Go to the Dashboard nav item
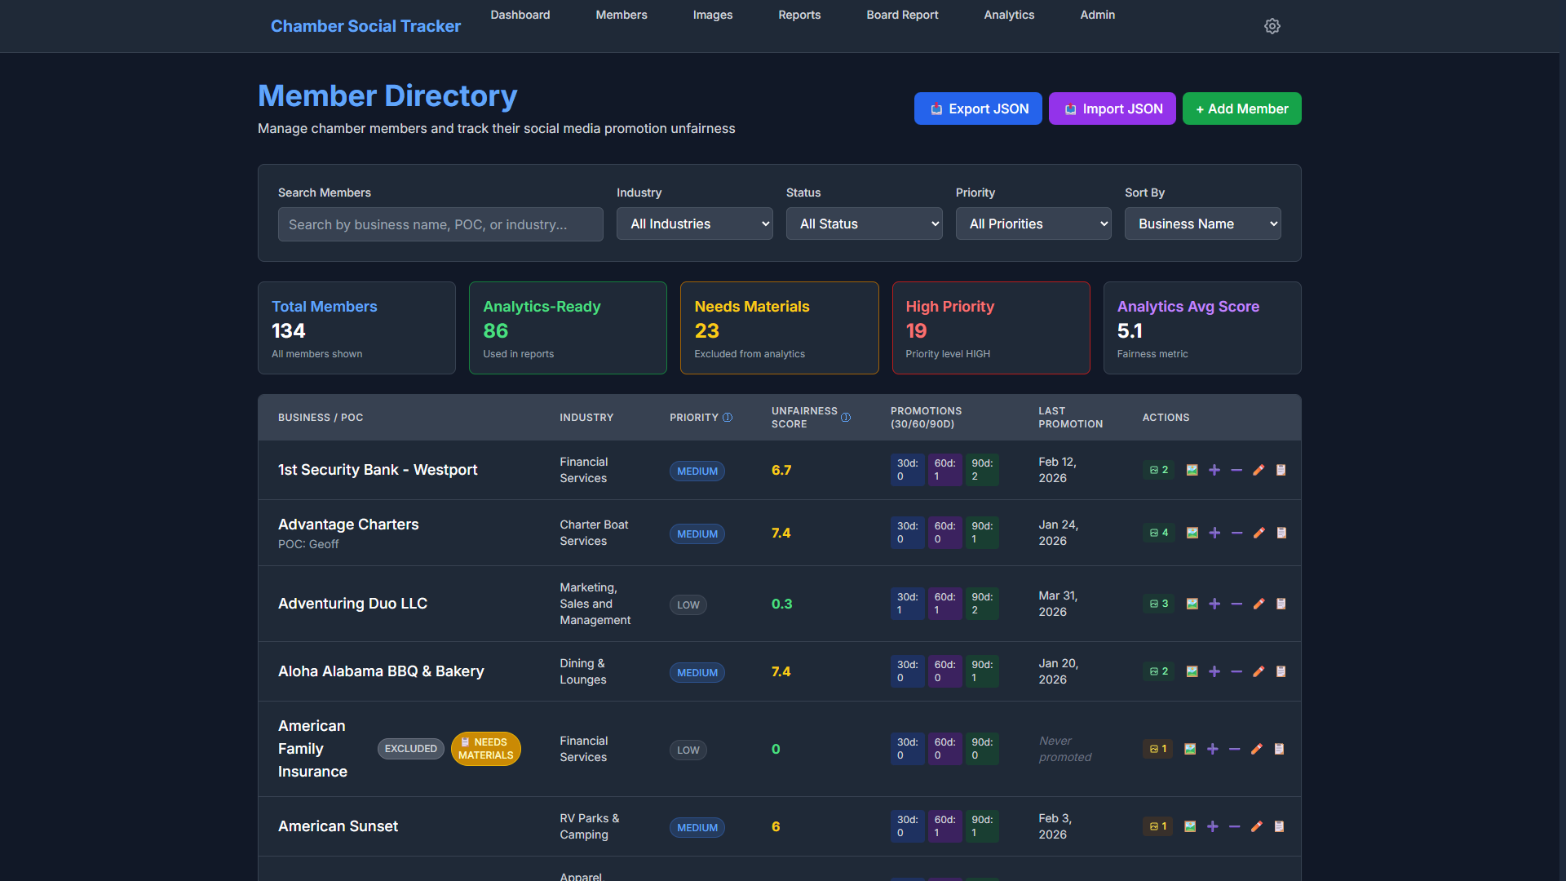Screen dimensions: 1566x881 click(520, 15)
